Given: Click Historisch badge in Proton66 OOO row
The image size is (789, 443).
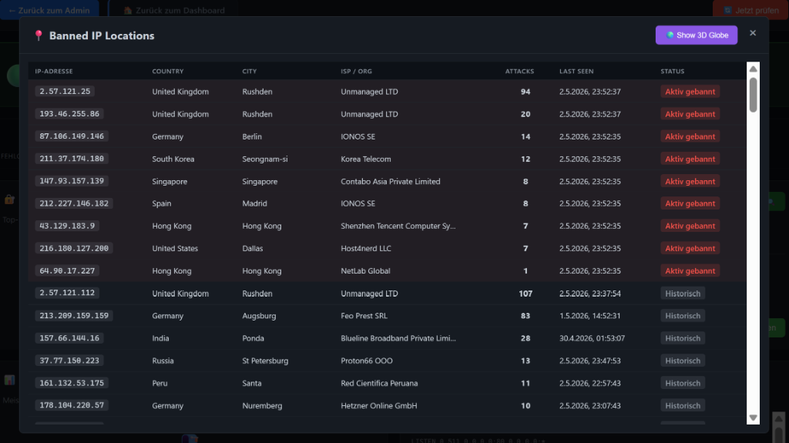Looking at the screenshot, I should point(683,361).
